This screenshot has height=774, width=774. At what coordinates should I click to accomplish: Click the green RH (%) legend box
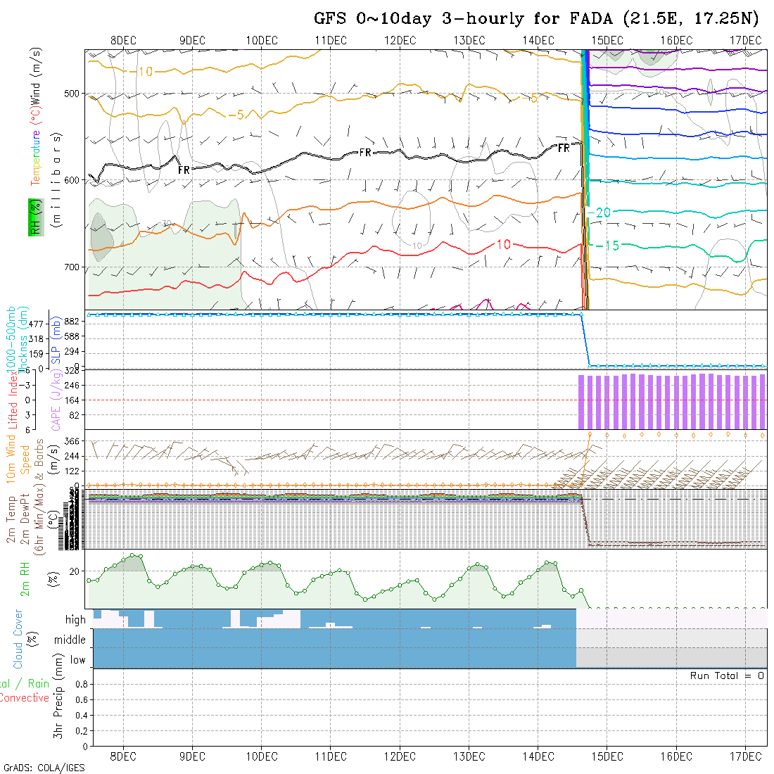pos(34,217)
